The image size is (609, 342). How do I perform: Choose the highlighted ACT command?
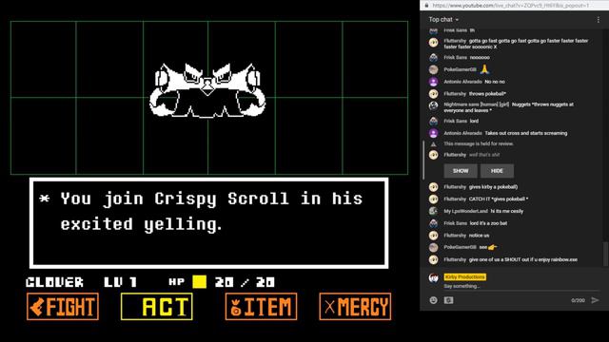pyautogui.click(x=157, y=306)
